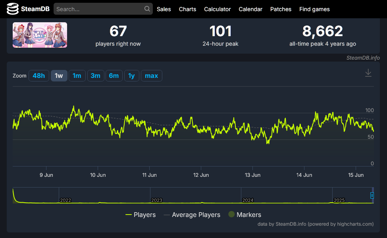Set chart zoom to 3m
This screenshot has width=387, height=238.
click(x=96, y=75)
